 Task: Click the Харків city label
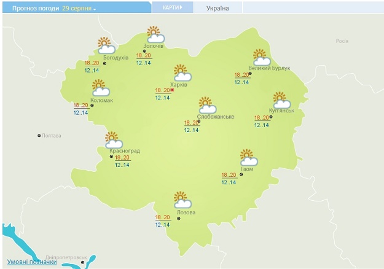179,84
